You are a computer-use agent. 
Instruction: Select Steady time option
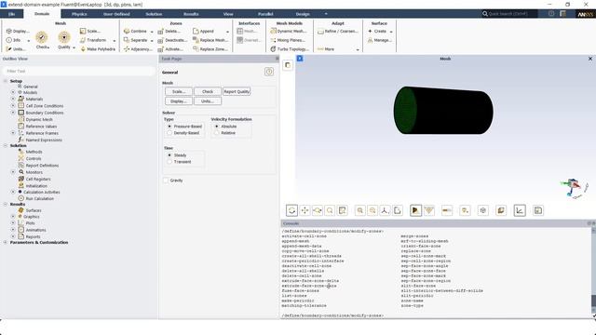click(x=169, y=155)
